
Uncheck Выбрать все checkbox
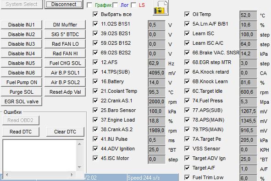[95, 14]
